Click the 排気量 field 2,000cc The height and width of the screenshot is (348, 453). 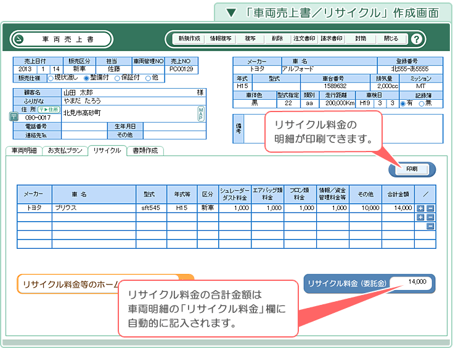click(385, 86)
